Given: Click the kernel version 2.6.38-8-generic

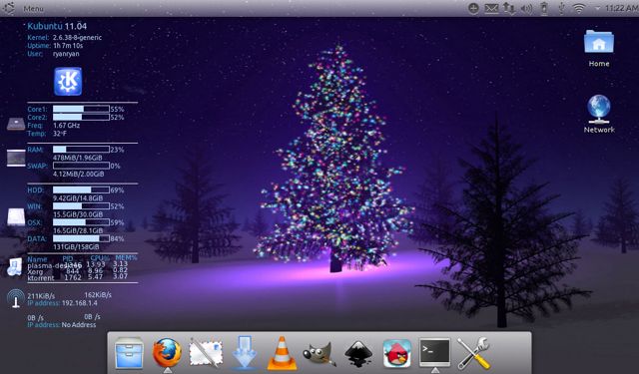Looking at the screenshot, I should 77,38.
